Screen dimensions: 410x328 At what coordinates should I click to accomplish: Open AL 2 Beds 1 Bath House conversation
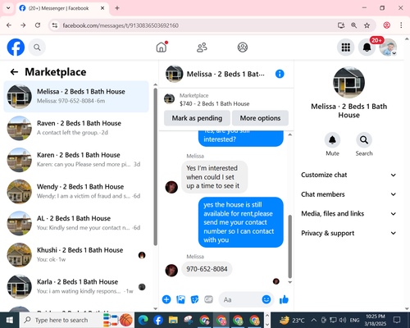[76, 223]
